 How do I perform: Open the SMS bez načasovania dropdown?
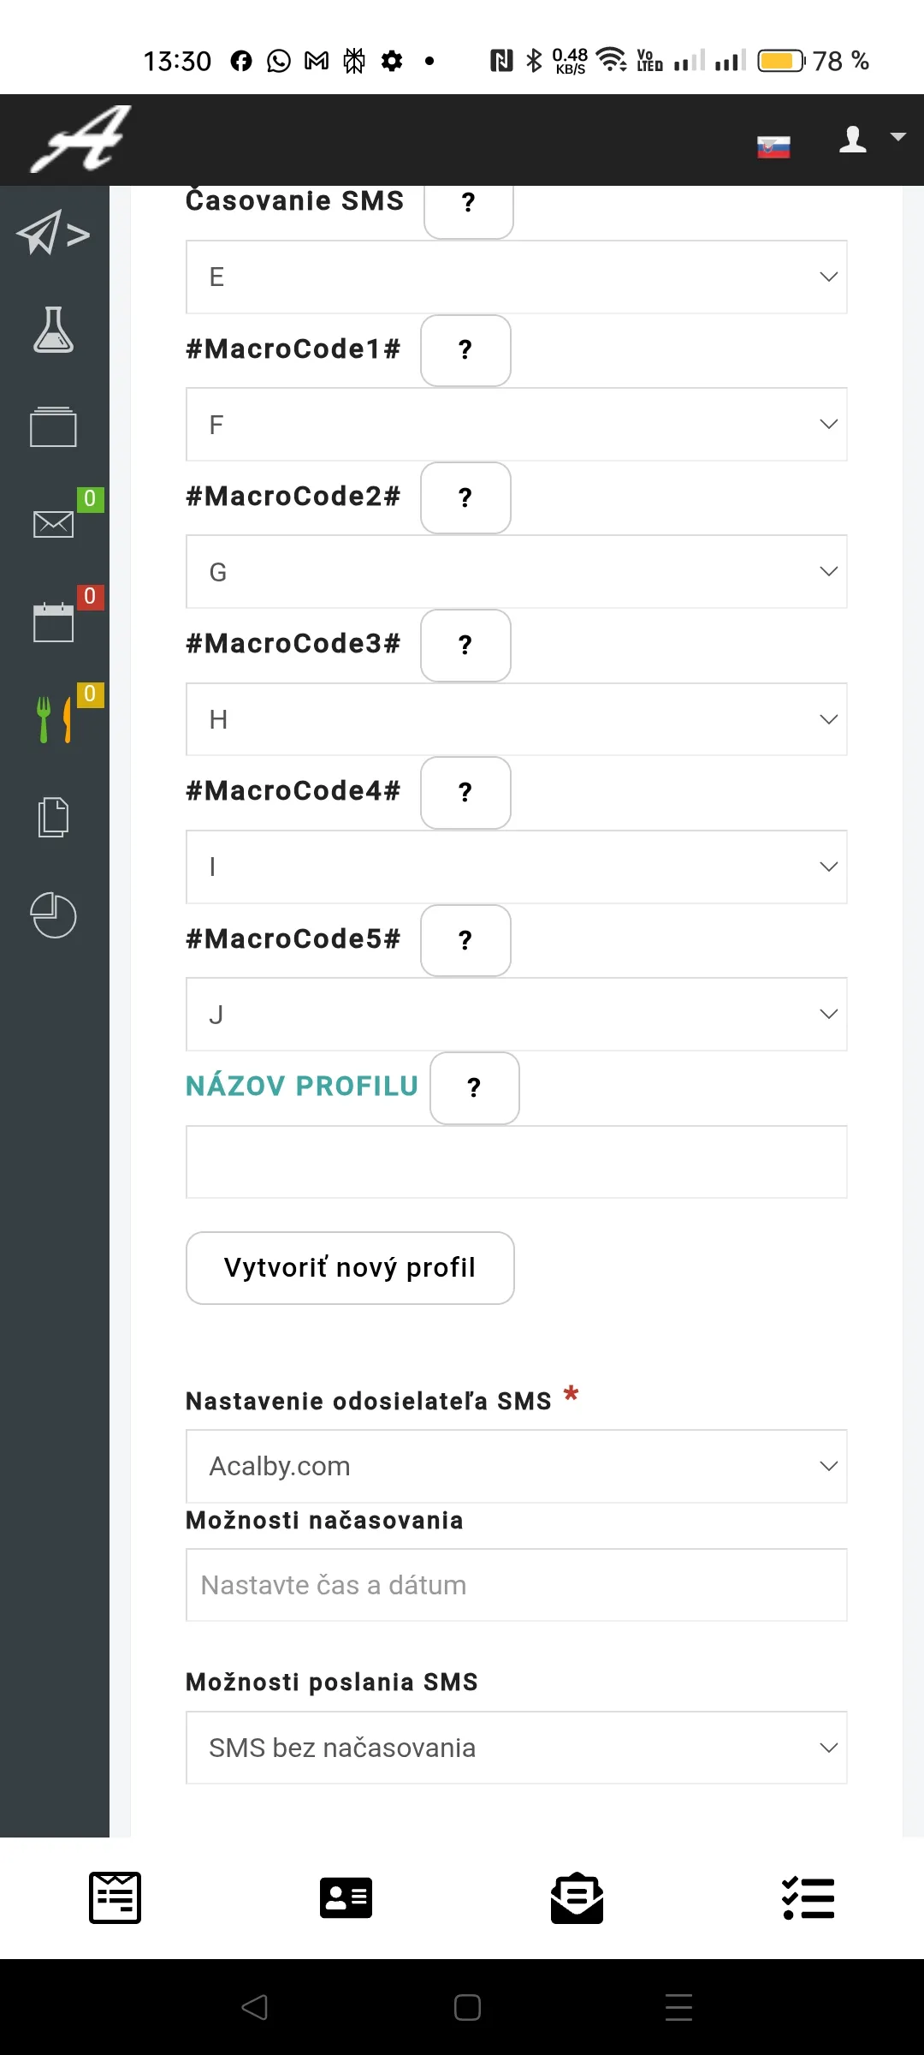tap(517, 1748)
